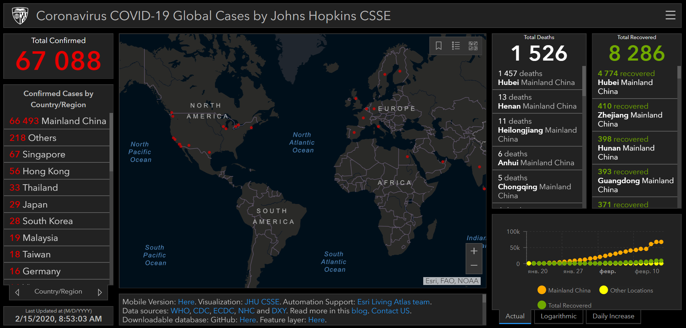Viewport: 686px width, 328px height.
Task: Open the Esri Living Atlas team link
Action: click(x=393, y=302)
